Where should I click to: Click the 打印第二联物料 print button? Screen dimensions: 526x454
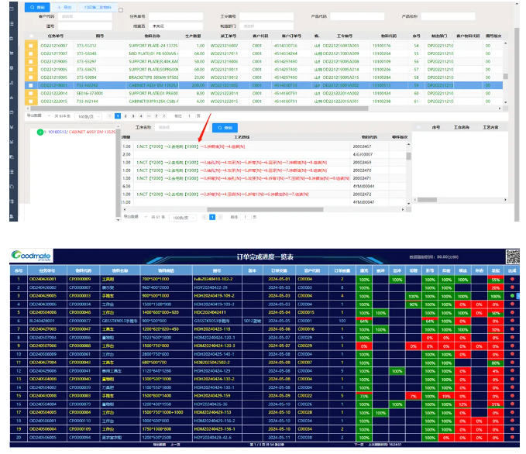tap(98, 7)
